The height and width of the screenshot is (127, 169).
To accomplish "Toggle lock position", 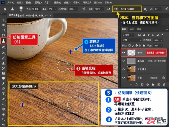I will [x=137, y=45].
